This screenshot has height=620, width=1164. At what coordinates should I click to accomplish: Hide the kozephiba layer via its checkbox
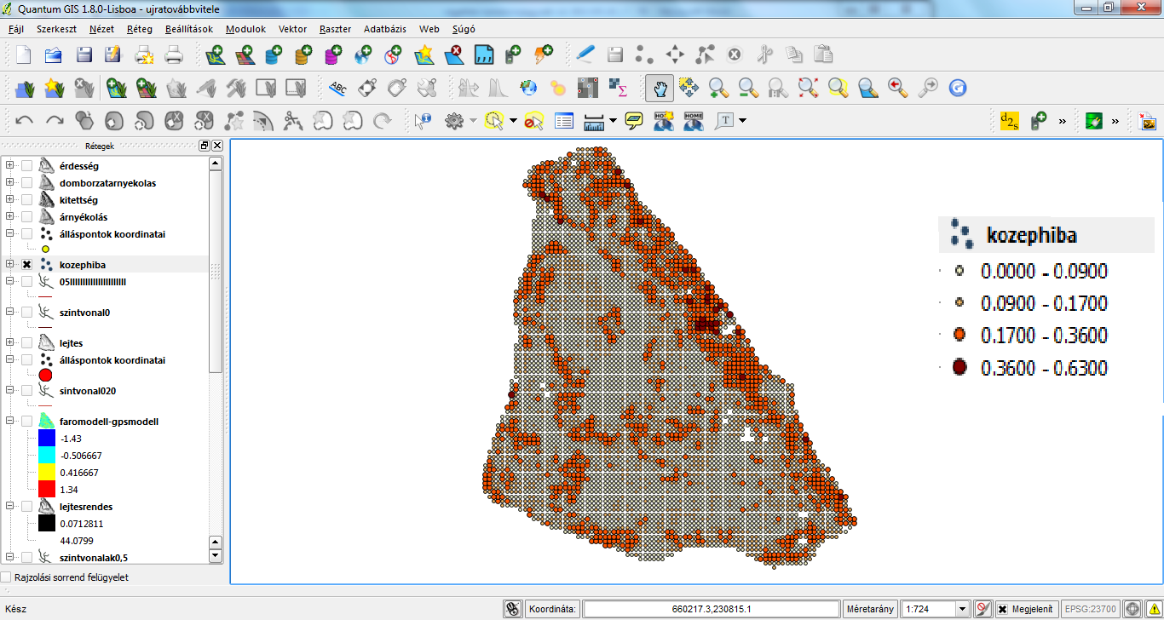point(26,265)
